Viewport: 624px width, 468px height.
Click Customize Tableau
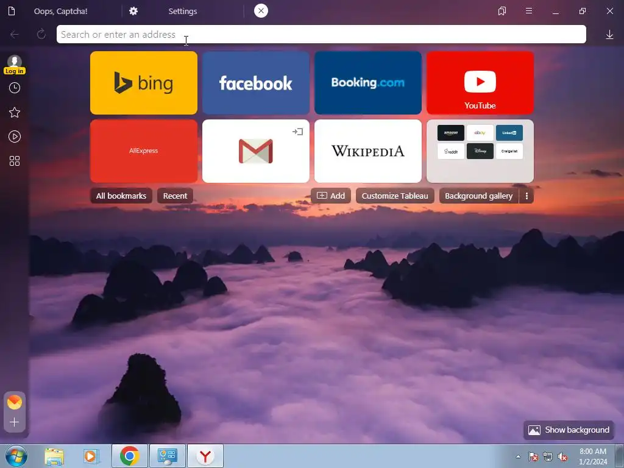point(395,196)
